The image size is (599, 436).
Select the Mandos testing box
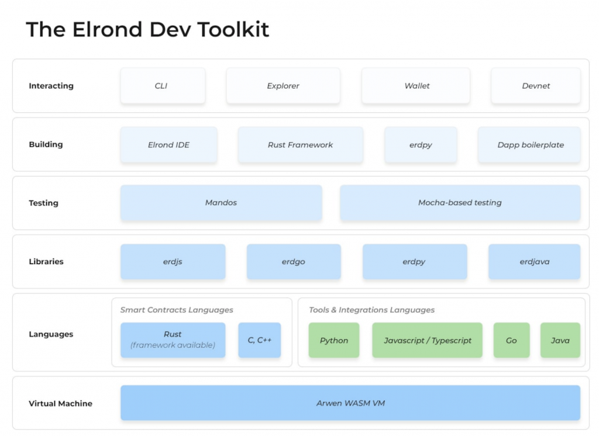(x=221, y=203)
